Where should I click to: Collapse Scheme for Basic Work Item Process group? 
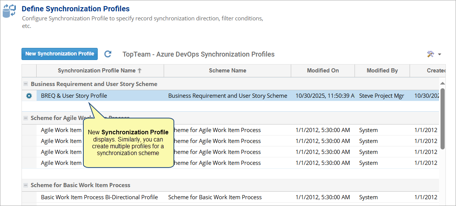coord(26,185)
